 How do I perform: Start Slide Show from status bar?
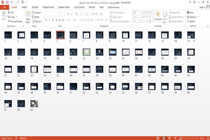[x=175, y=138]
